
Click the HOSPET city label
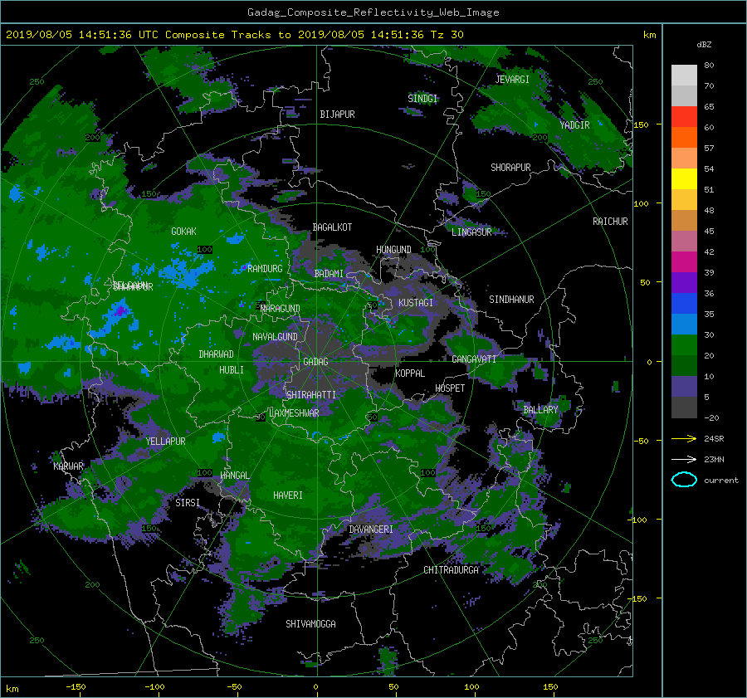[450, 388]
